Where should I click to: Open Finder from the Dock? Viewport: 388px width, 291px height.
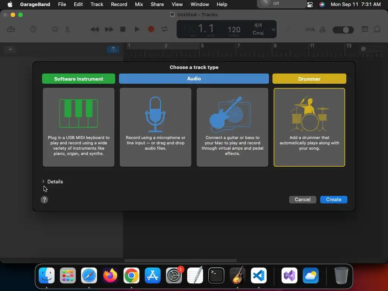47,275
